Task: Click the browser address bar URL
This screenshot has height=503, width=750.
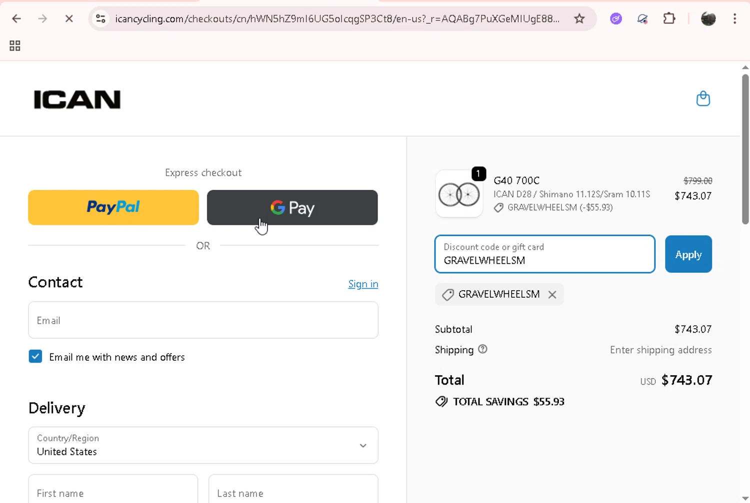Action: 337,19
